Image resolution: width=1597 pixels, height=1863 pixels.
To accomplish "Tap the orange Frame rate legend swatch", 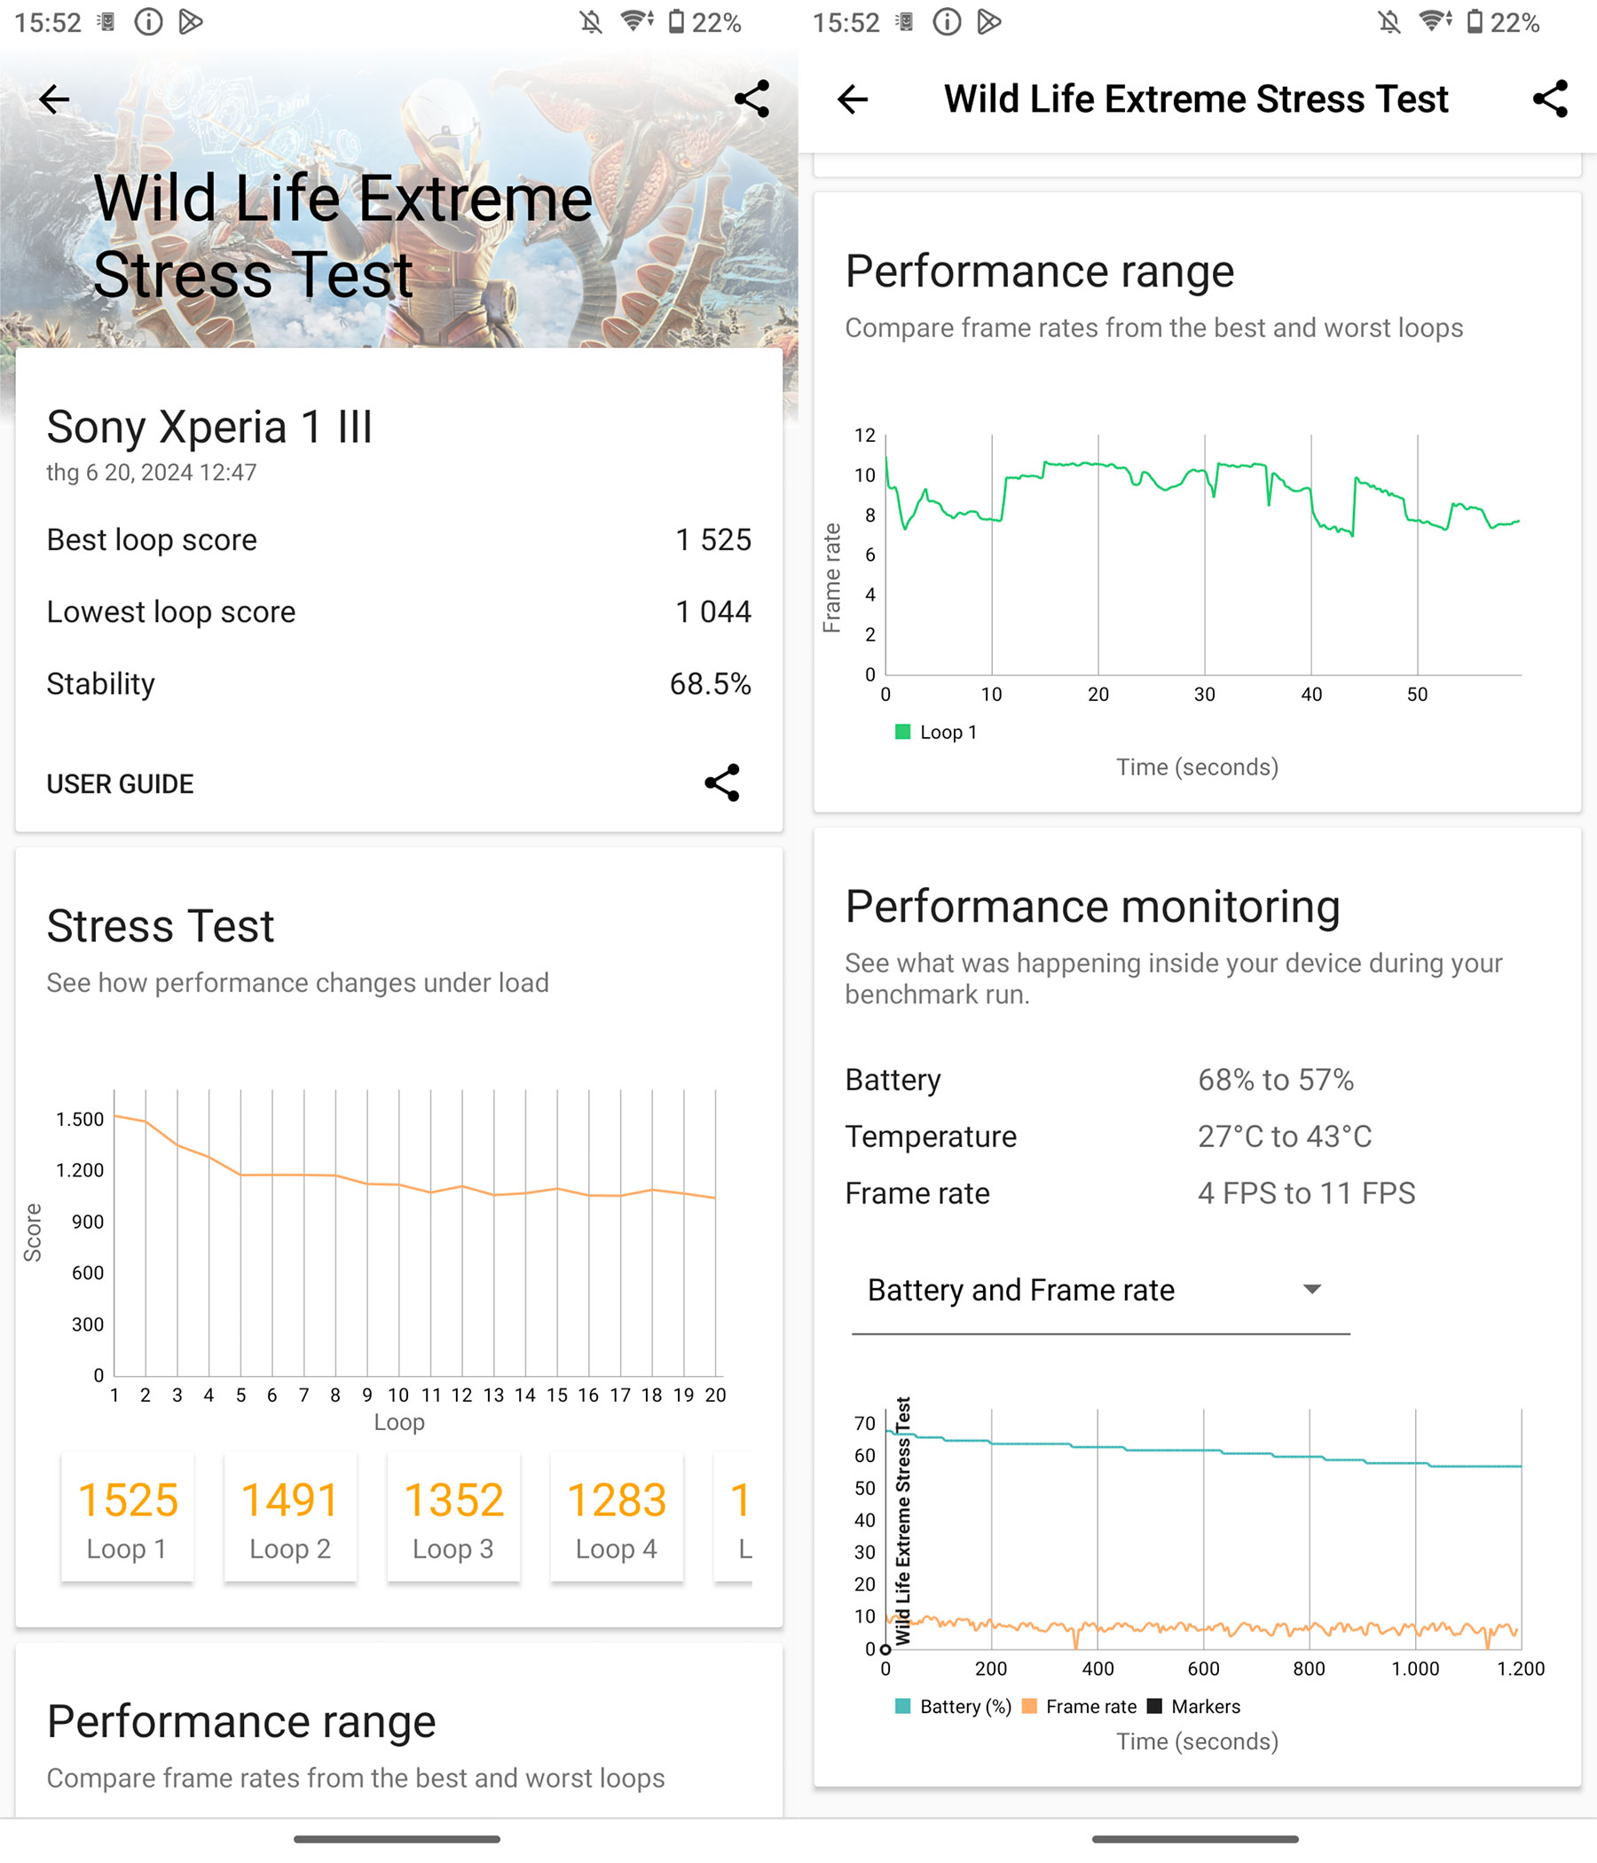I will [x=1029, y=1707].
